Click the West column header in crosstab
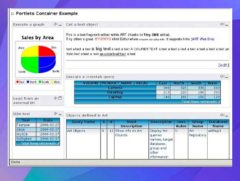This screenshot has height=181, width=240. 212,83
